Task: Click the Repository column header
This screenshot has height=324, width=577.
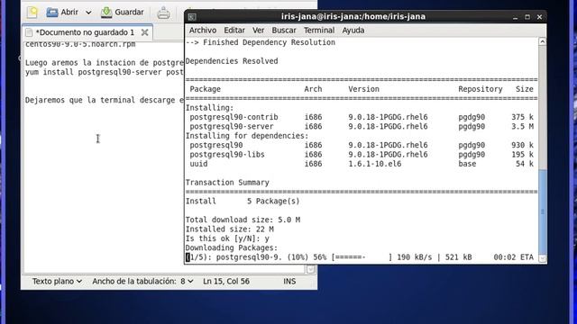Action: click(481, 89)
